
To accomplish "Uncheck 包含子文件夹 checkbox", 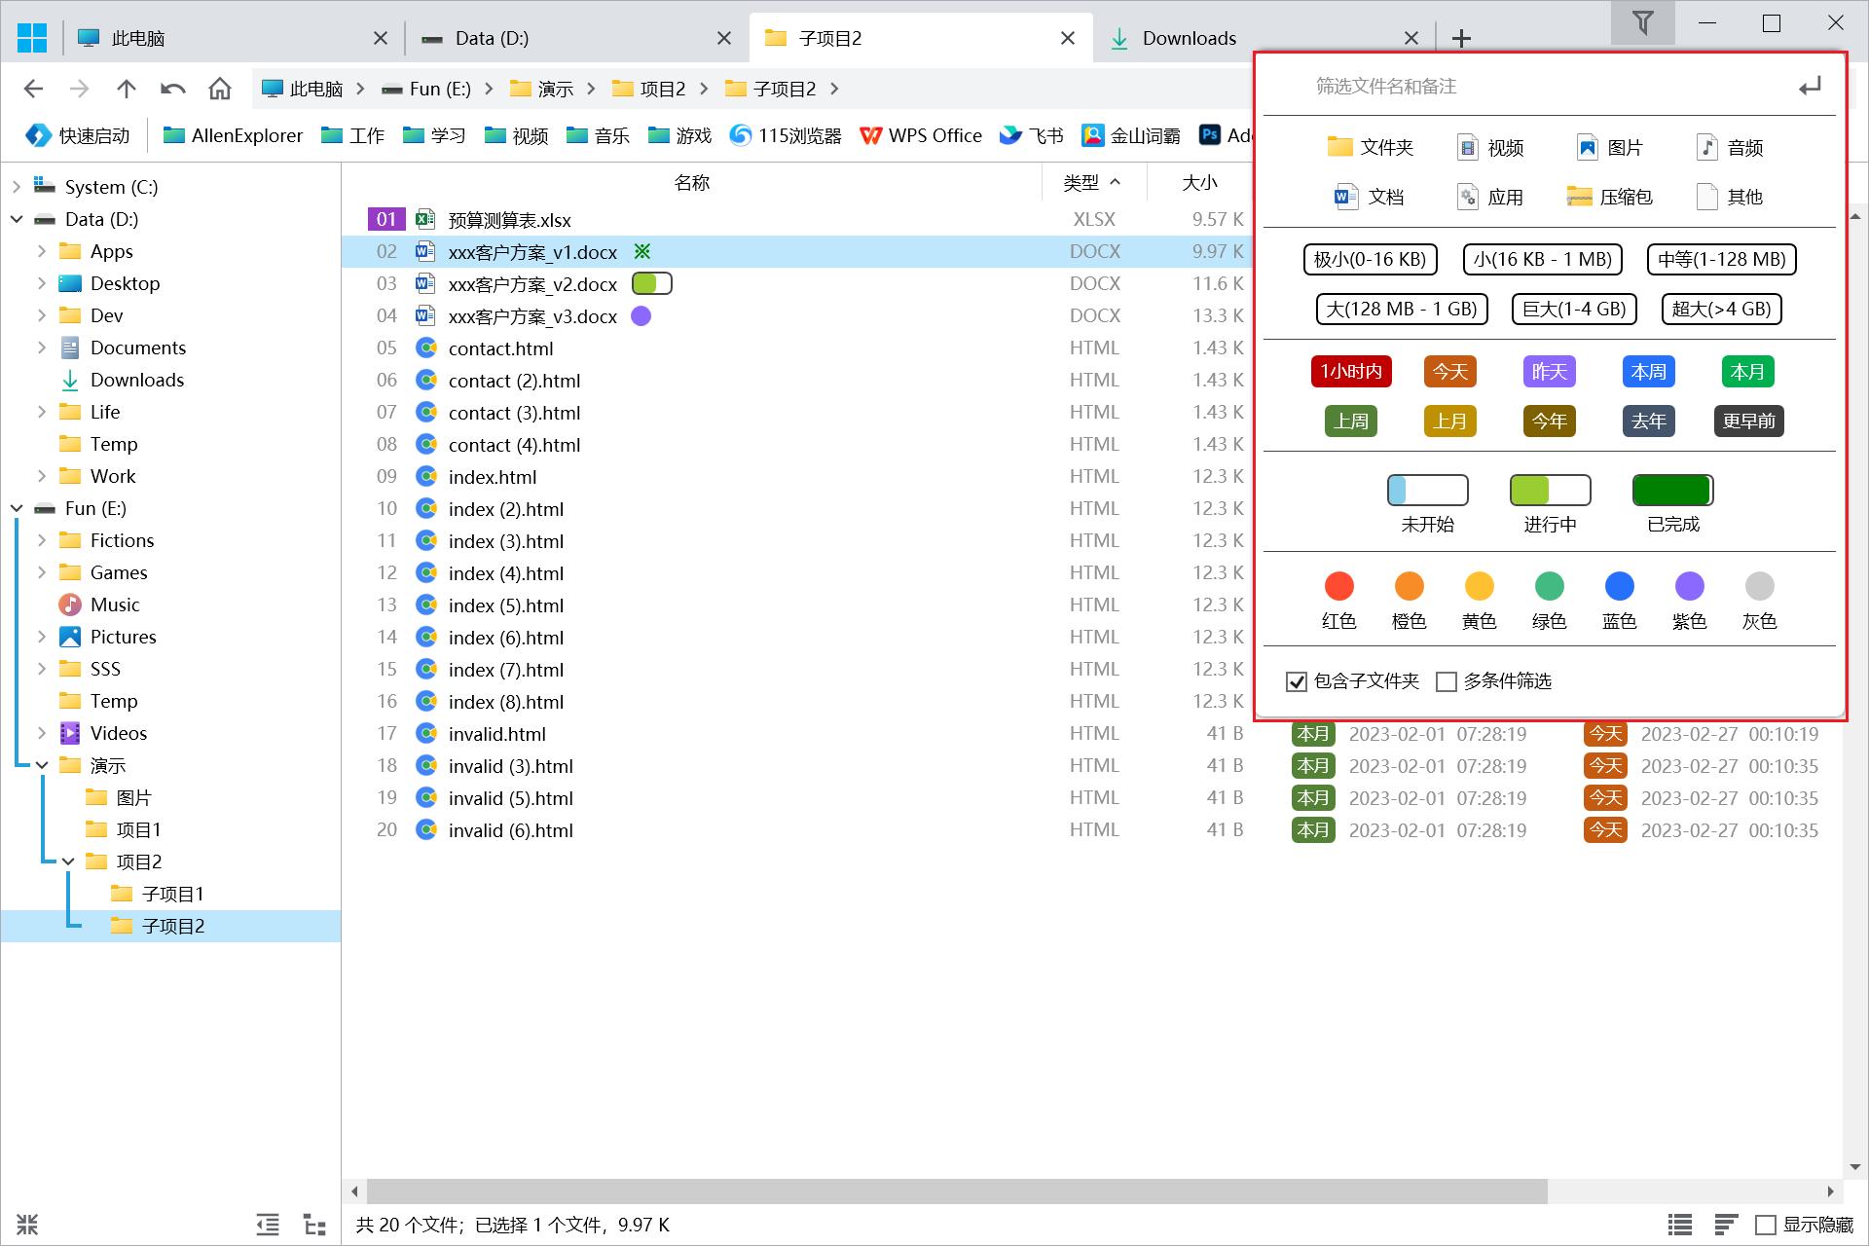I will [x=1297, y=681].
